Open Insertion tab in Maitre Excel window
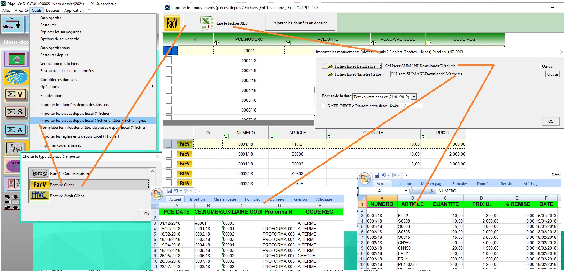This screenshot has height=271, width=564. click(x=197, y=199)
